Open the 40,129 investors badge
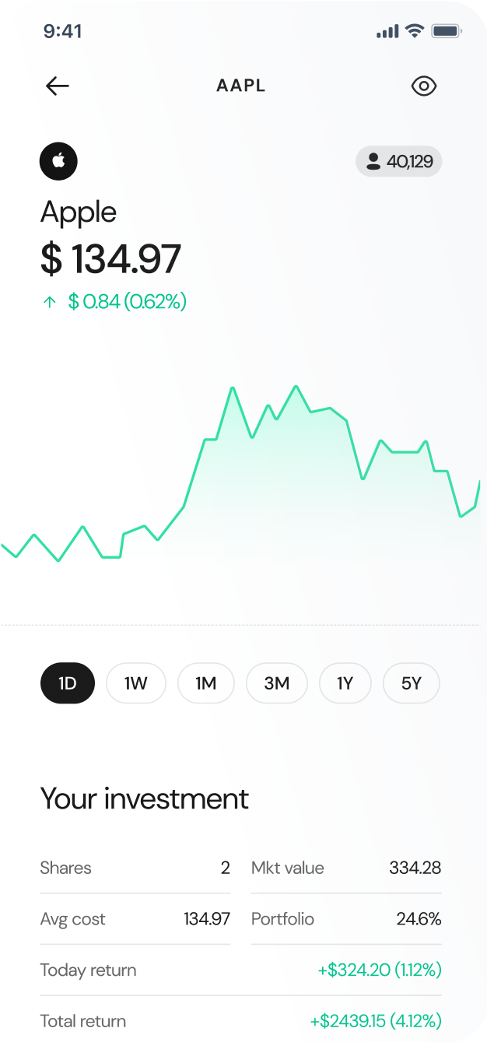This screenshot has height=1042, width=487. (x=399, y=162)
